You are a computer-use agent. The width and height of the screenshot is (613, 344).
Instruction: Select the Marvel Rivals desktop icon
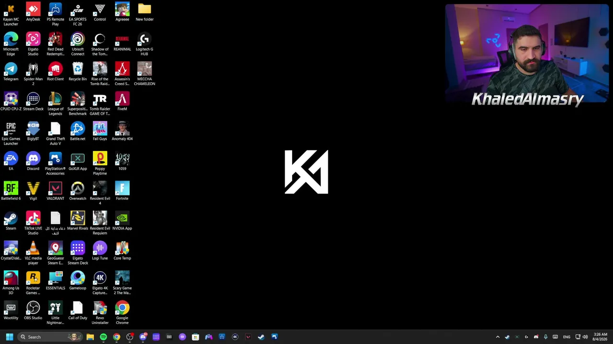[x=78, y=221]
